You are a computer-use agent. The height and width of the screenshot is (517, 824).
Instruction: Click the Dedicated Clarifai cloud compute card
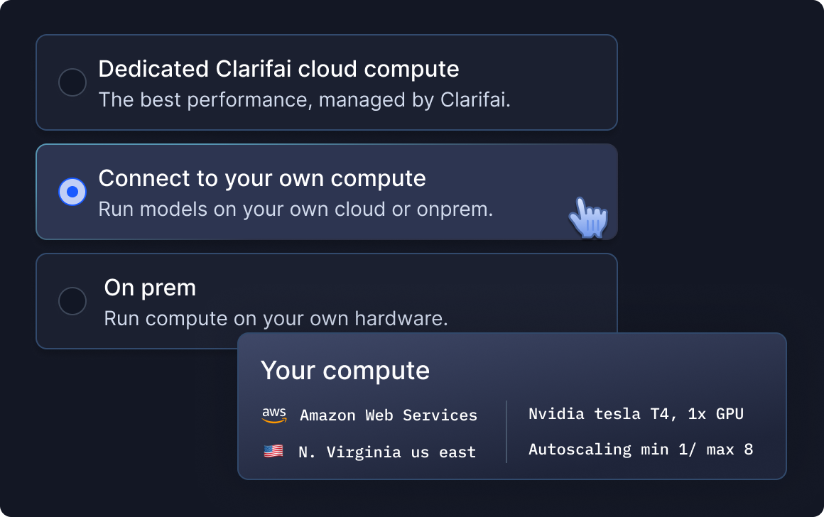(327, 82)
